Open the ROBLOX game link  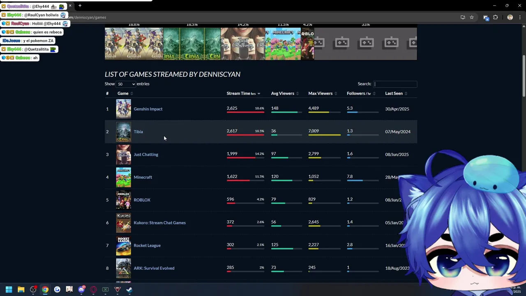[142, 200]
